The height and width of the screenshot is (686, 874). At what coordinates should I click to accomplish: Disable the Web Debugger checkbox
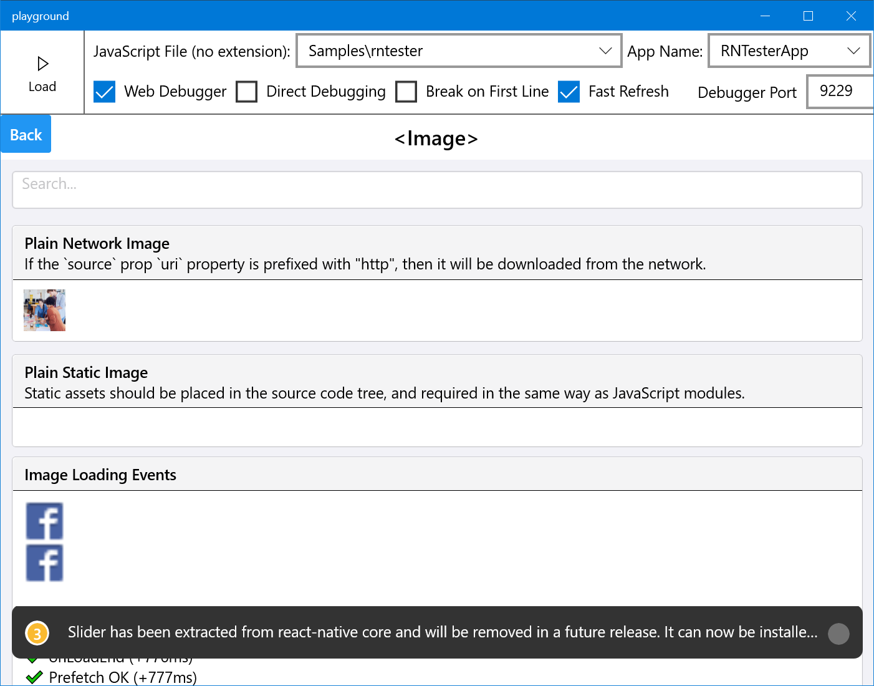[104, 92]
